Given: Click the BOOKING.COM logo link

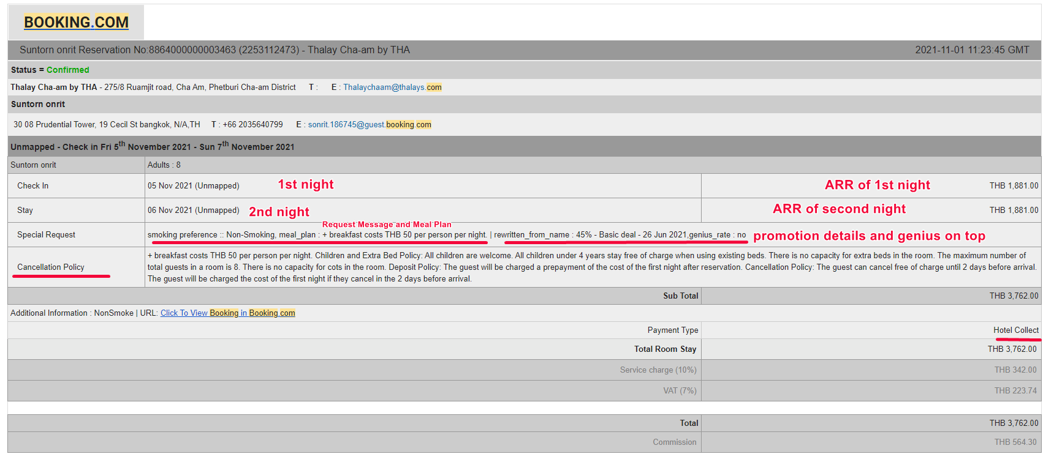Looking at the screenshot, I should [x=76, y=22].
